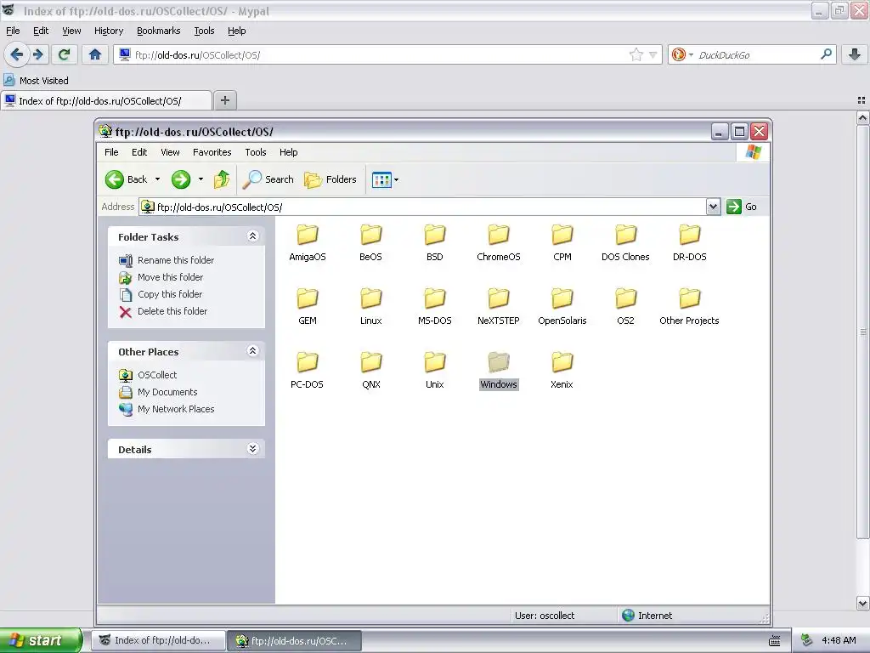Click Copy this folder
This screenshot has height=653, width=870.
coord(161,294)
